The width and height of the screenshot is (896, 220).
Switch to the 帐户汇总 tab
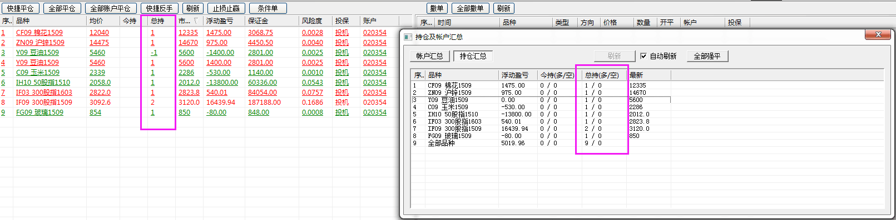tap(429, 56)
